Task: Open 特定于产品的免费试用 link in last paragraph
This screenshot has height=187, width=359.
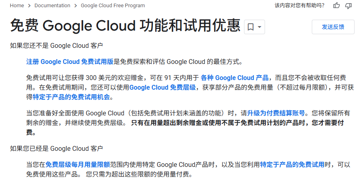Action: [x=292, y=164]
